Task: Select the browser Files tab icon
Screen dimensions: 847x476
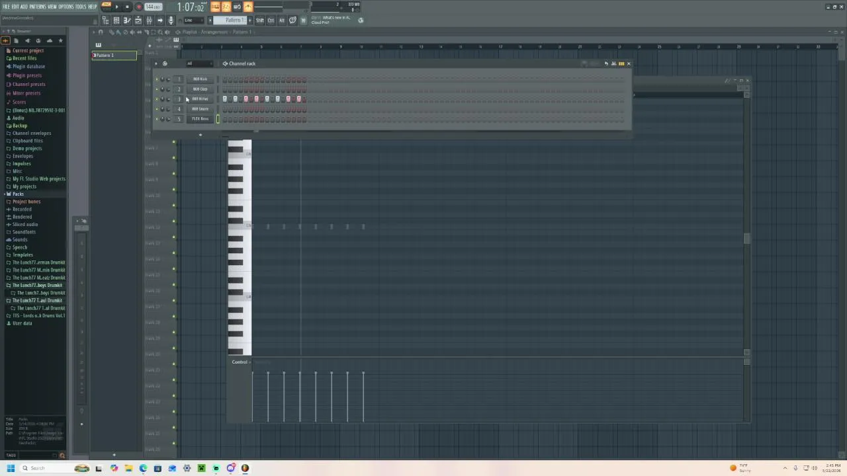Action: point(16,40)
